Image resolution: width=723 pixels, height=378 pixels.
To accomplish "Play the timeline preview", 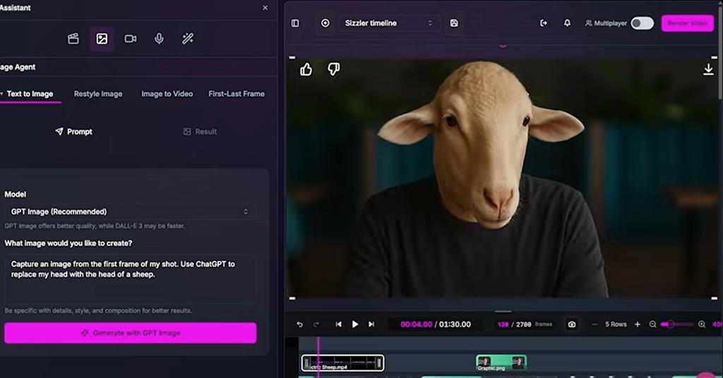I will [355, 324].
